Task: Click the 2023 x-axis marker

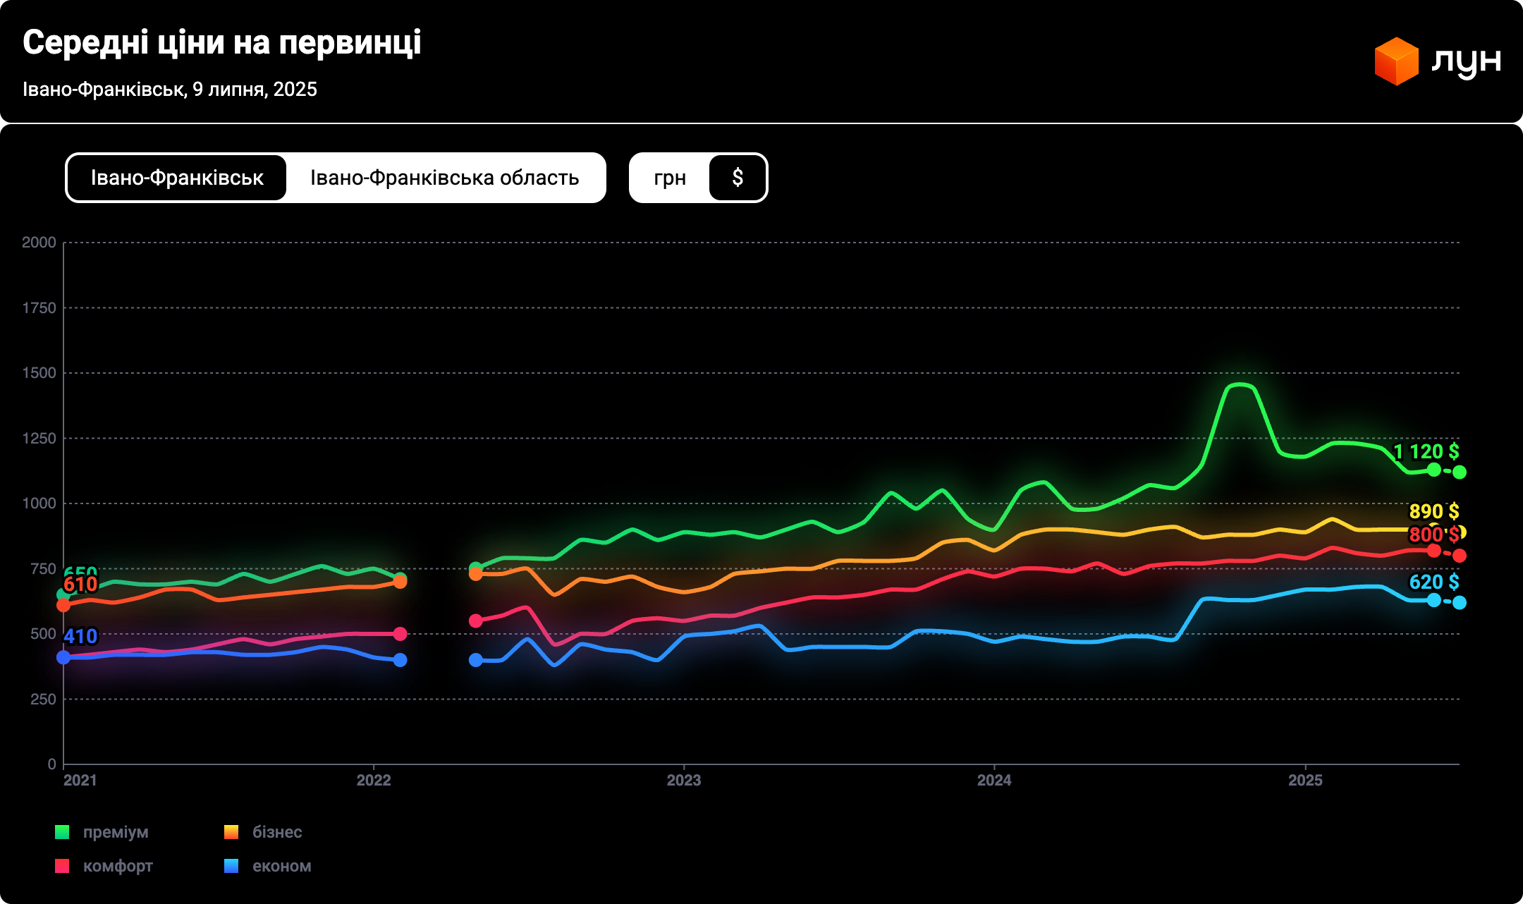Action: pos(683,780)
